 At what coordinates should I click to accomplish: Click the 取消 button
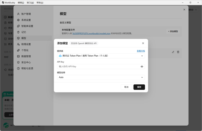[126, 87]
